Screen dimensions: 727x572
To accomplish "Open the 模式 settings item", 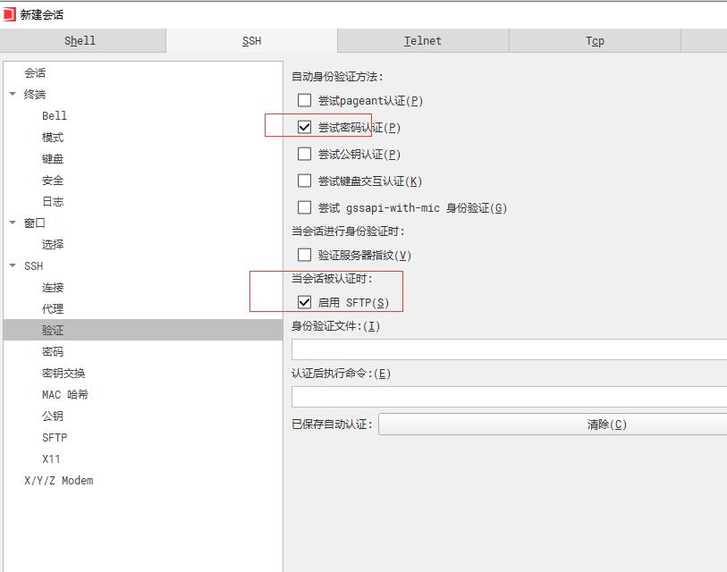I will (53, 138).
